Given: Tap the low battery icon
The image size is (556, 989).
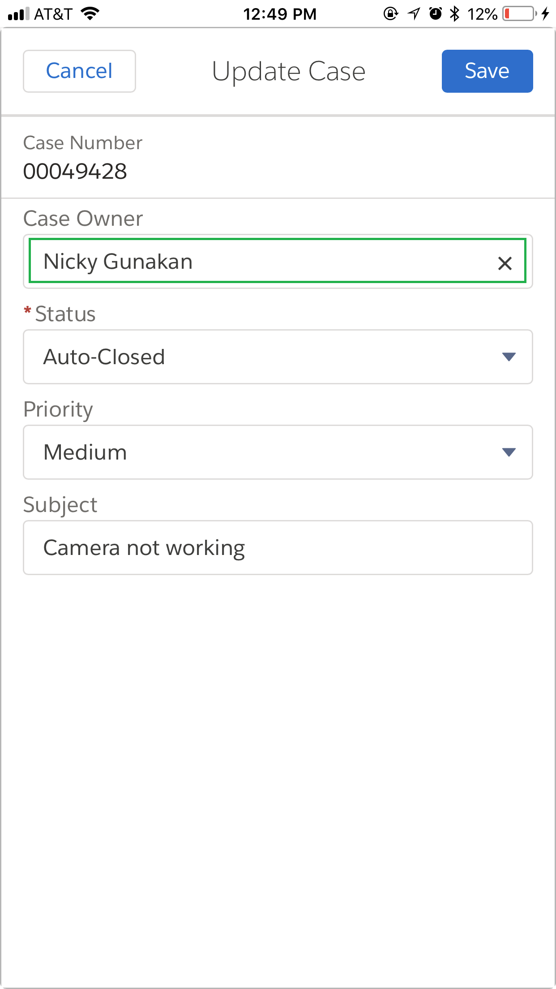Looking at the screenshot, I should coord(519,14).
